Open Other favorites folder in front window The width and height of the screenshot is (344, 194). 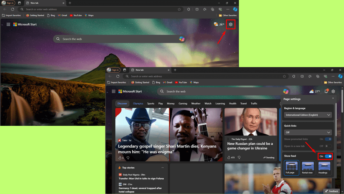tap(333, 82)
